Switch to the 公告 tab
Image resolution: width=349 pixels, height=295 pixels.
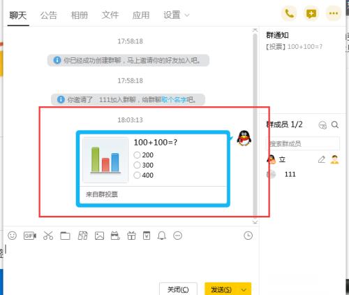pos(49,15)
